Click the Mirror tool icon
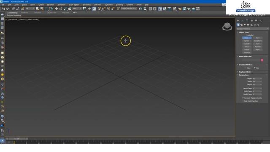This screenshot has height=152, width=270. click(x=140, y=9)
